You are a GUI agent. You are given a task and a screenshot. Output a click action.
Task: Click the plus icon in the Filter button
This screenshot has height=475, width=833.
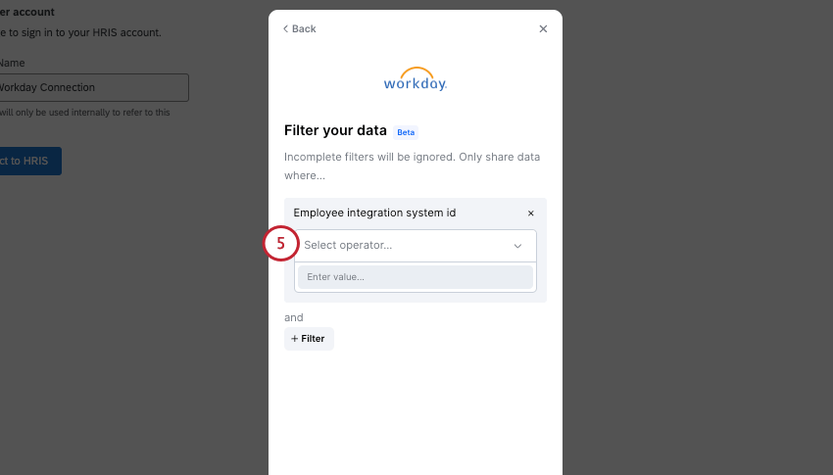point(294,339)
